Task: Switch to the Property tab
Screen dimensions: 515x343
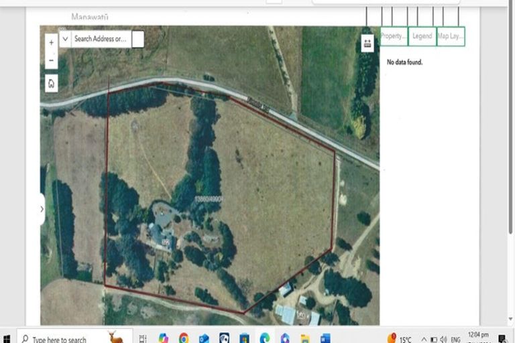Action: [394, 36]
